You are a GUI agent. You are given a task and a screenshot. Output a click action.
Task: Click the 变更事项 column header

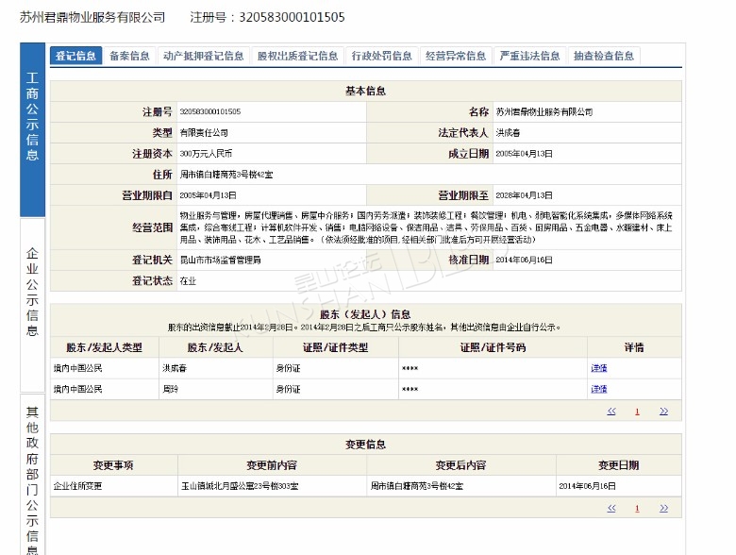tap(113, 465)
